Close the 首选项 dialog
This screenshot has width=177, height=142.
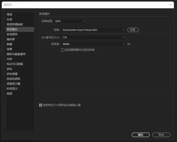(171, 5)
